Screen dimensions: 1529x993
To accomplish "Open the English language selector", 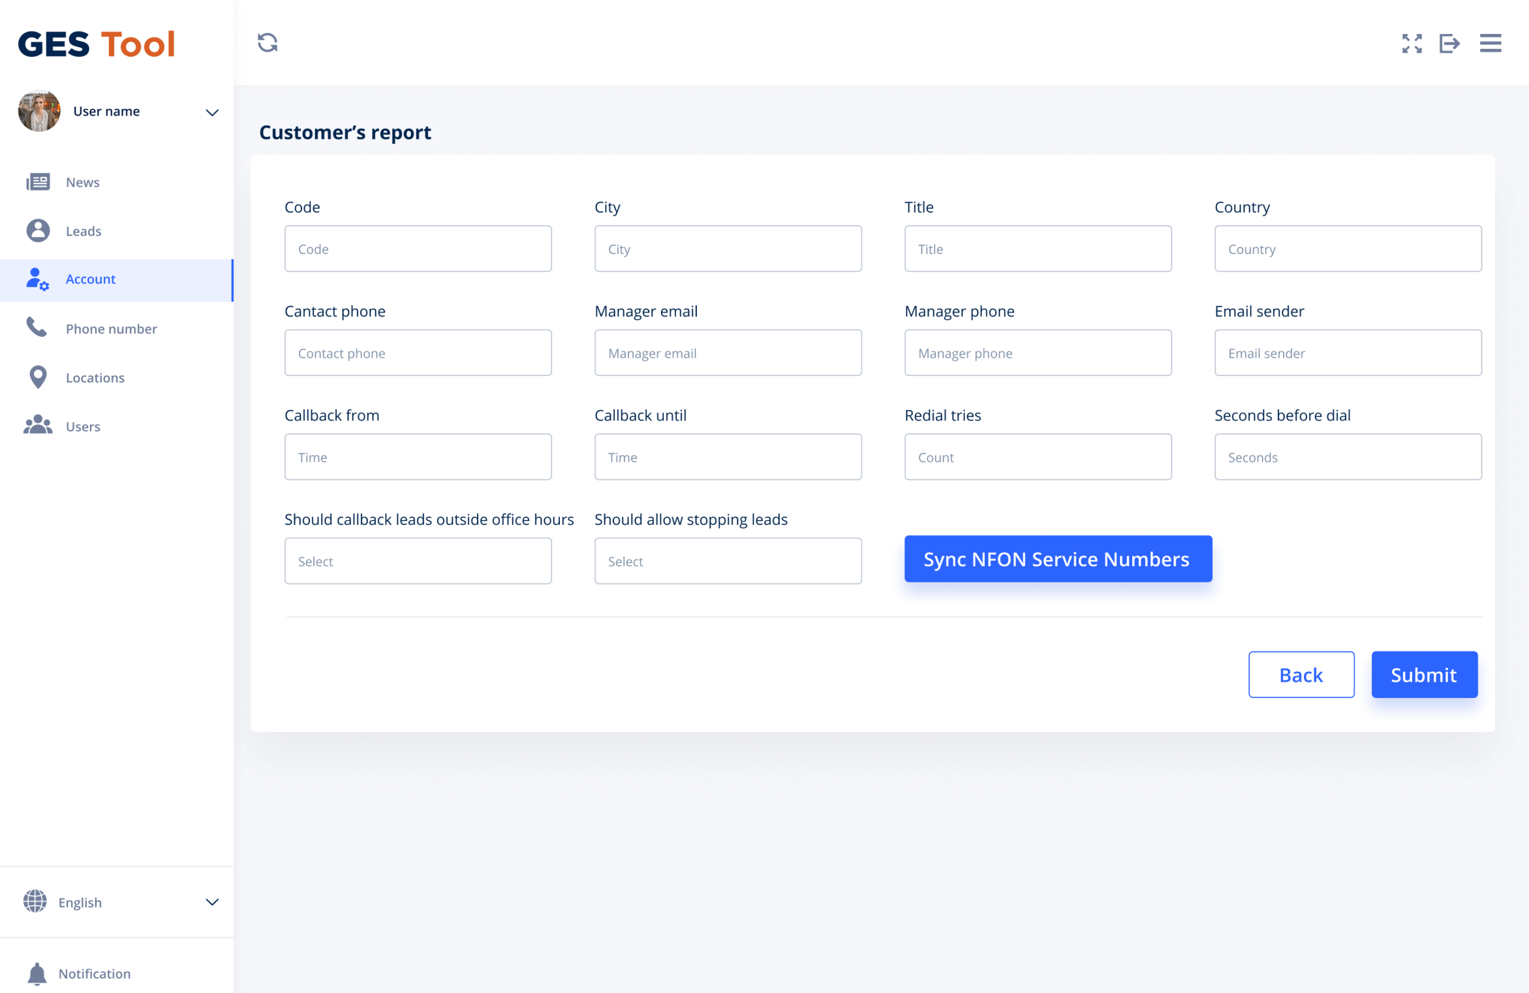I will 211,902.
